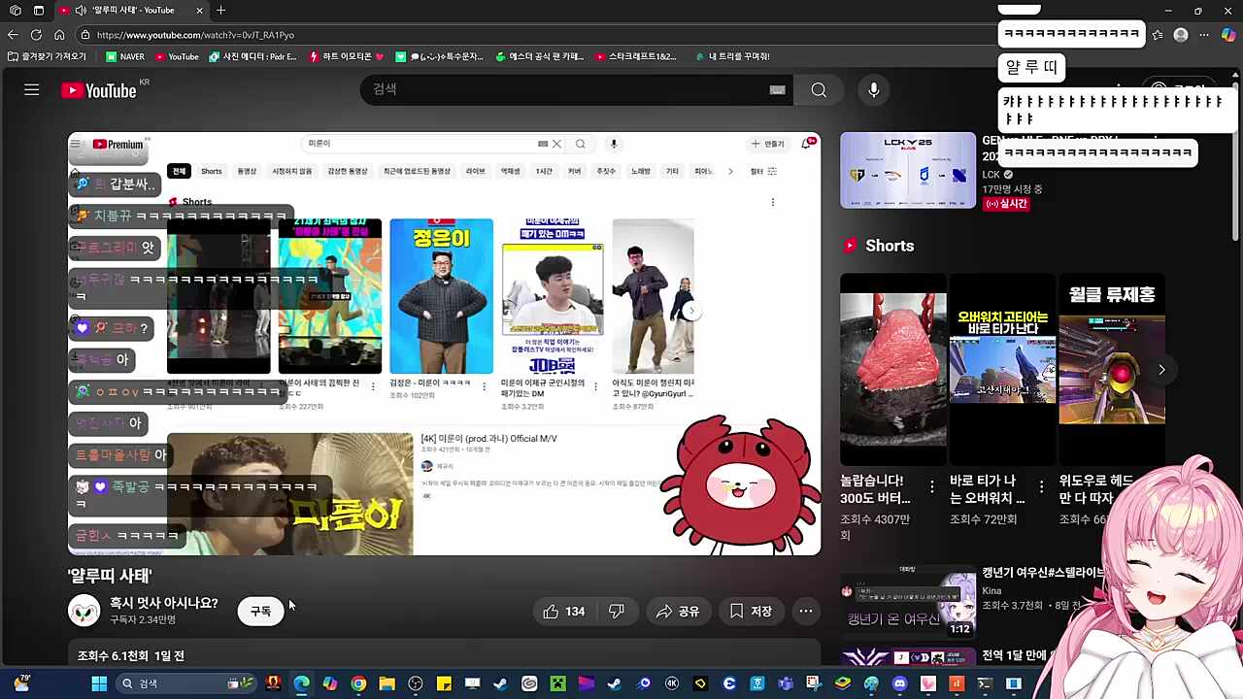Screen dimensions: 1243x699
Task: Open the Edge settings and more menu
Action: click(x=1204, y=35)
